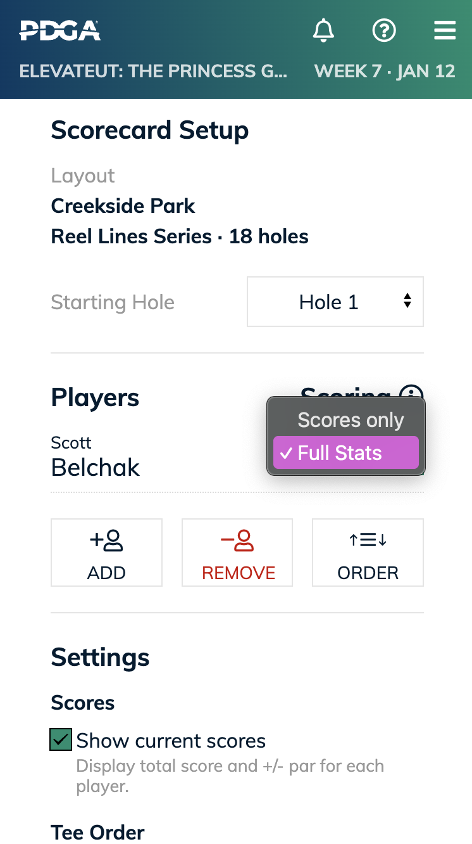Select the Full Stats scoring option
The width and height of the screenshot is (472, 844).
(x=345, y=452)
